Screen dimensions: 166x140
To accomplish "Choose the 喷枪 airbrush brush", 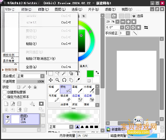I will [x=66, y=89].
